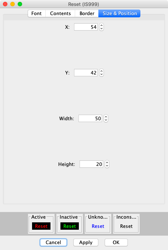
Task: Increase the X value with up arrow
Action: point(101,25)
